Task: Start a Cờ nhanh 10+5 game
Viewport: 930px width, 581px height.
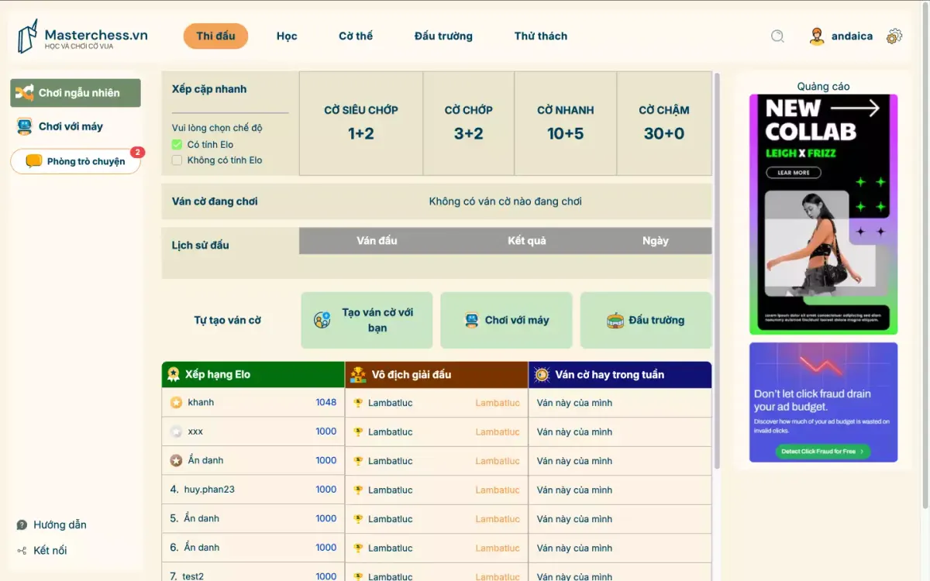Action: [565, 120]
